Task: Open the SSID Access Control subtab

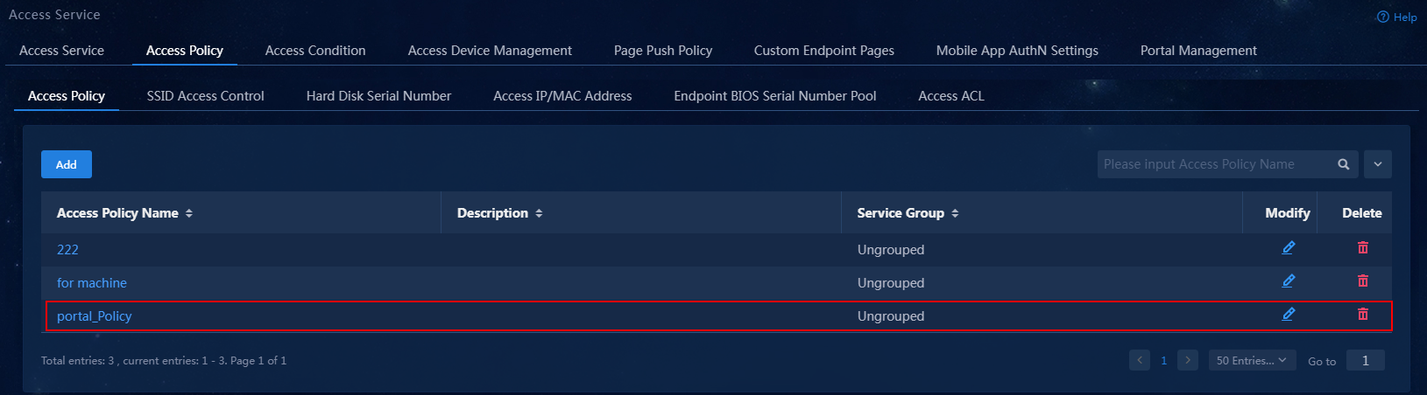Action: click(205, 96)
